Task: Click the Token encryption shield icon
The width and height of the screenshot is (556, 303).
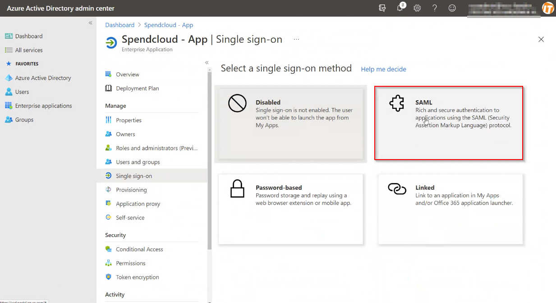Action: click(x=108, y=277)
